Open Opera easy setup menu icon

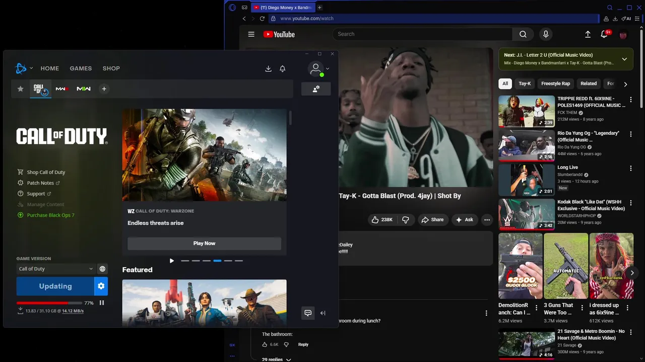click(x=638, y=19)
